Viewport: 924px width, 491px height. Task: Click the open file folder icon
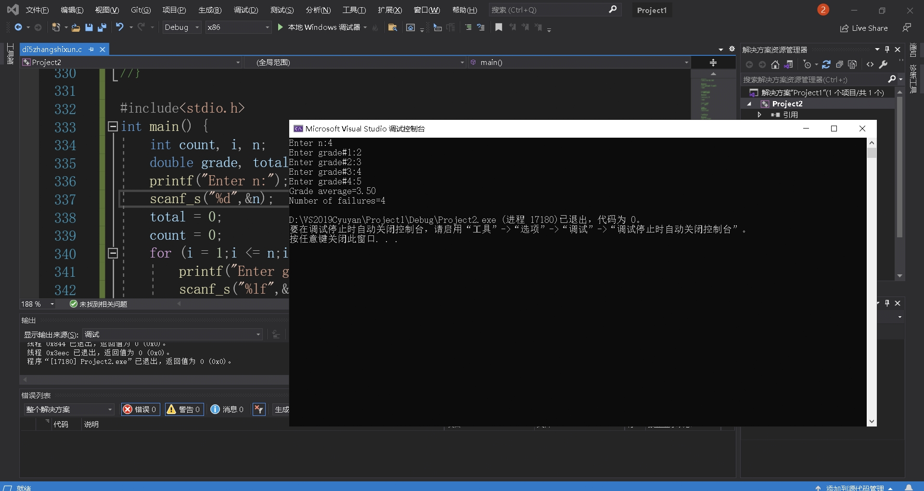[76, 27]
